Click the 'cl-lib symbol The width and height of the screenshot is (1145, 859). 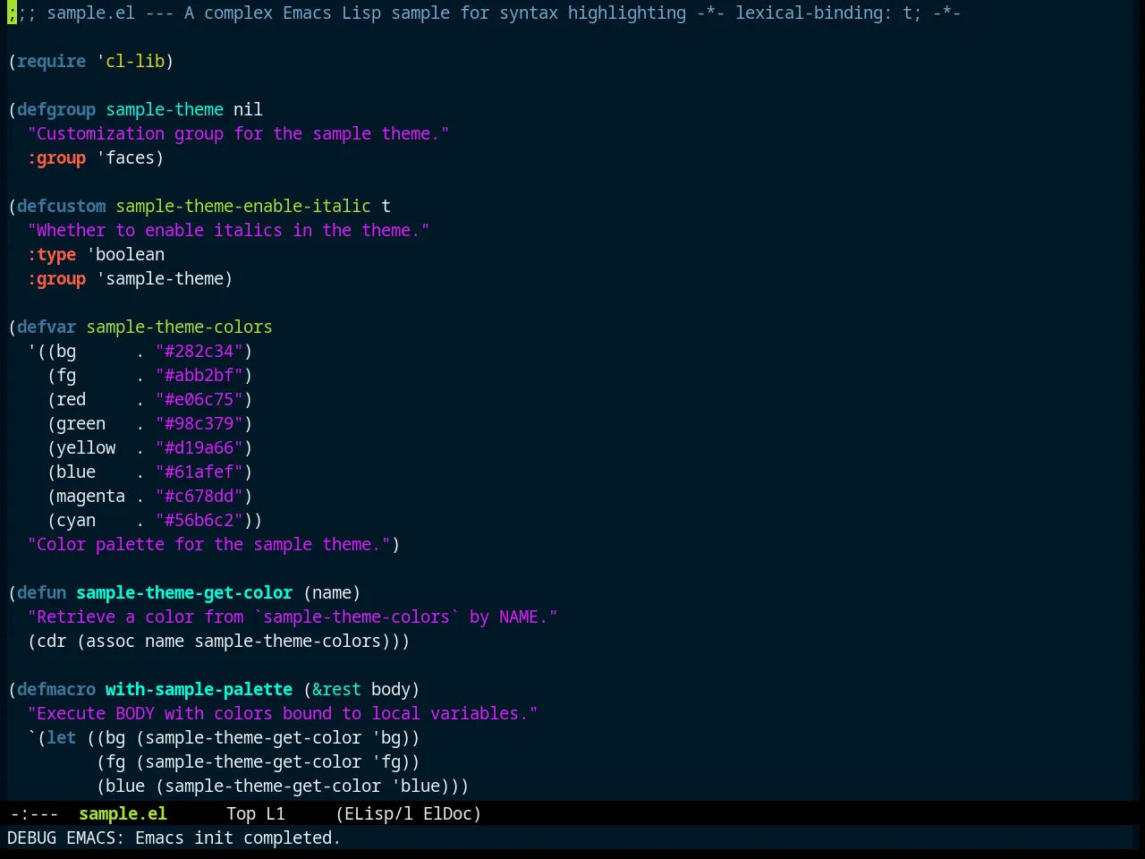coord(131,61)
